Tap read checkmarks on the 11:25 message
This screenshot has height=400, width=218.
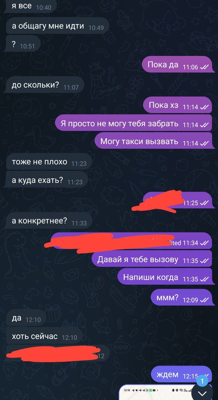point(204,203)
